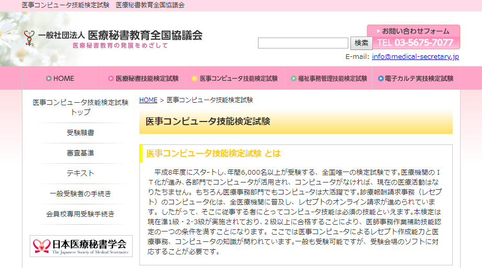
Task: Click the green bullet icon beside 福祉事務管理技能検定試験
Action: pos(293,79)
